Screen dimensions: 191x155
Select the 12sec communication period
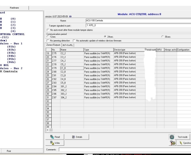pos(48,37)
